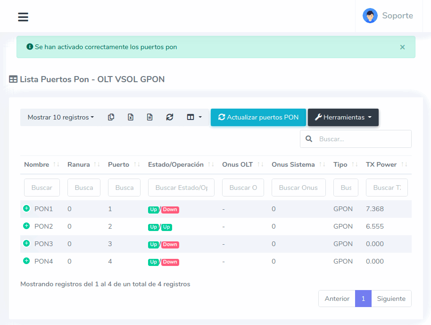Screen dimensions: 431x325
Task: Click the Soporte user avatar
Action: 370,16
